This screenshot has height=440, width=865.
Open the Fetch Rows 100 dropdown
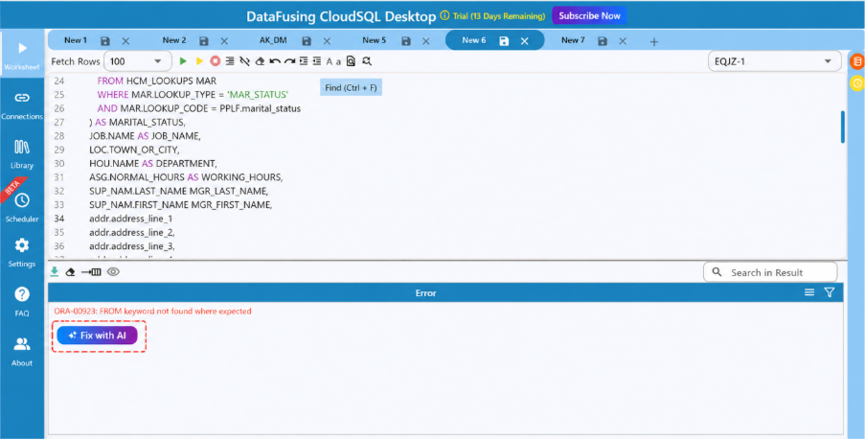click(139, 61)
